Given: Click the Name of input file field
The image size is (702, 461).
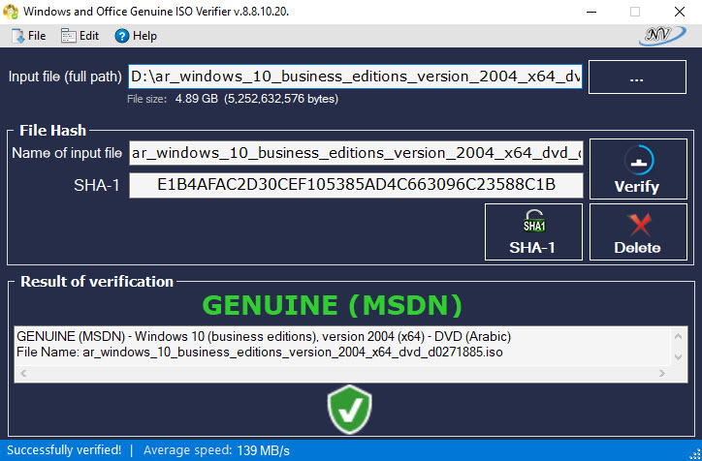Looking at the screenshot, I should (x=356, y=153).
